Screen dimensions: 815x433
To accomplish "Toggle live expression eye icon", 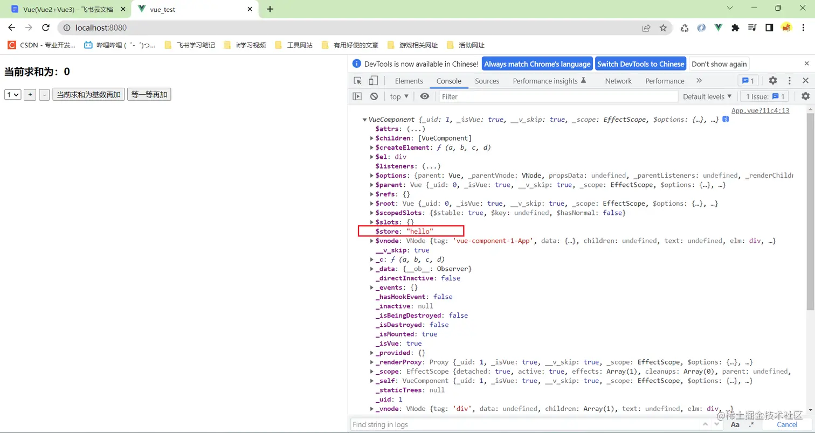I will (x=425, y=96).
